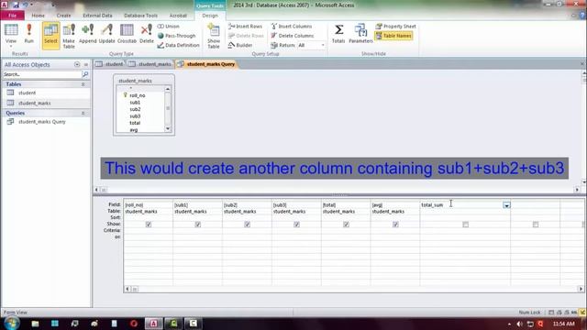Viewport: 587px width, 330px height.
Task: Uncheck Show for roll_no column
Action: tap(149, 224)
